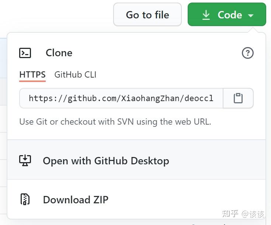
Task: Switch to the HTTPS clone tab
Action: point(32,75)
